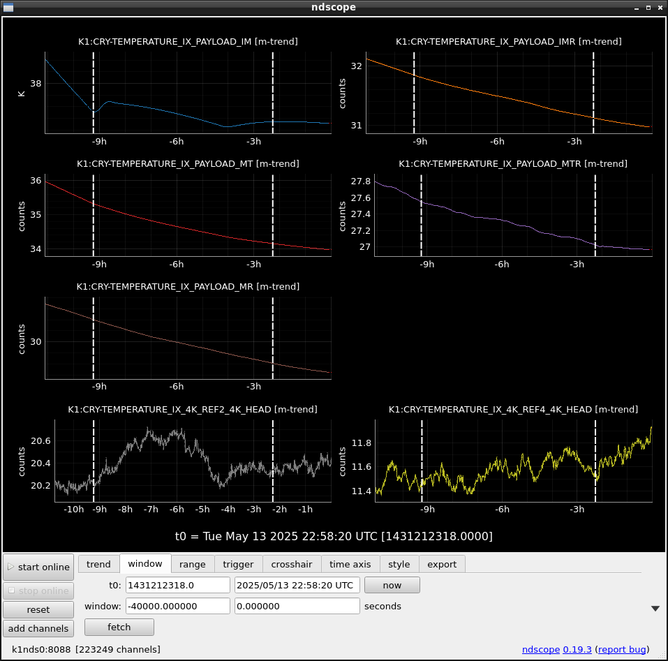The height and width of the screenshot is (661, 668).
Task: Click the t0 timestamp label below plots
Action: [334, 536]
